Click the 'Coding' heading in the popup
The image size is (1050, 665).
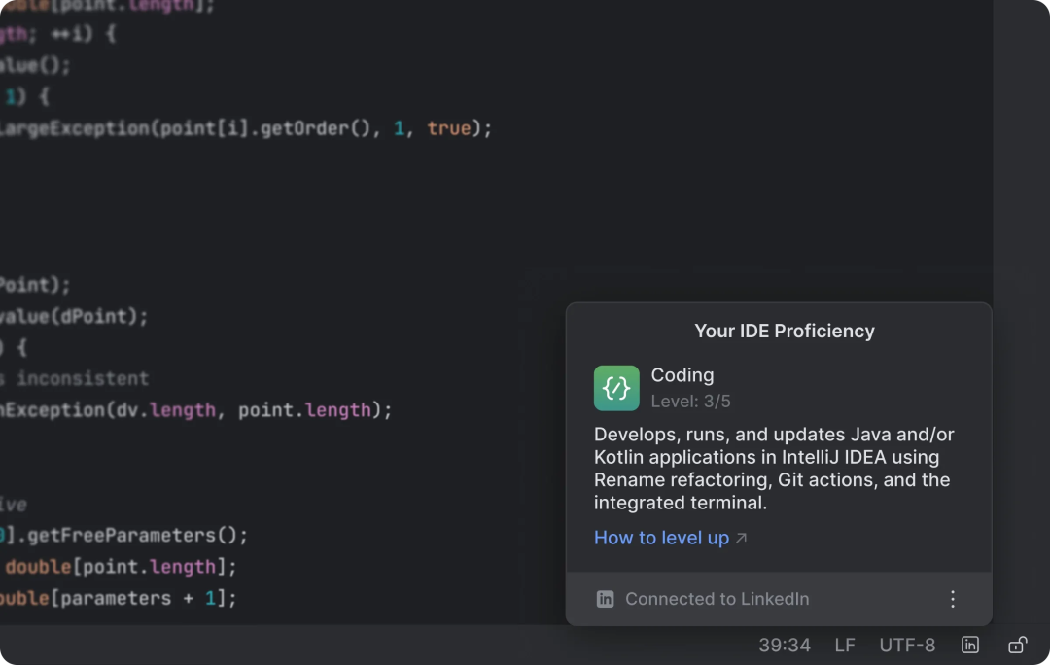coord(682,375)
